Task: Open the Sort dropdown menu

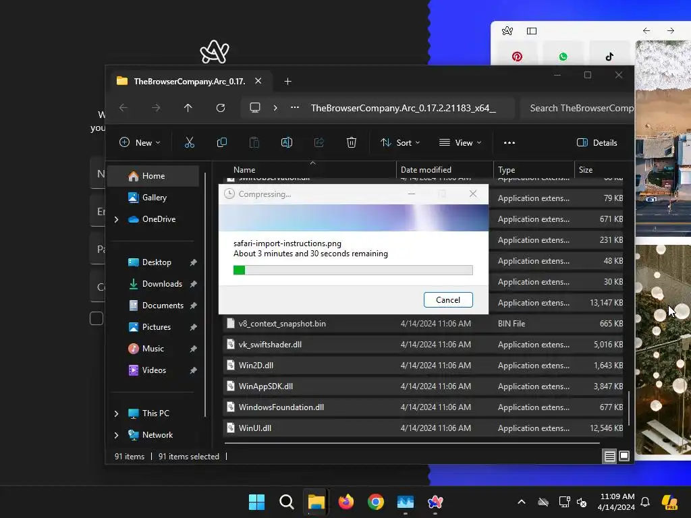Action: point(400,143)
